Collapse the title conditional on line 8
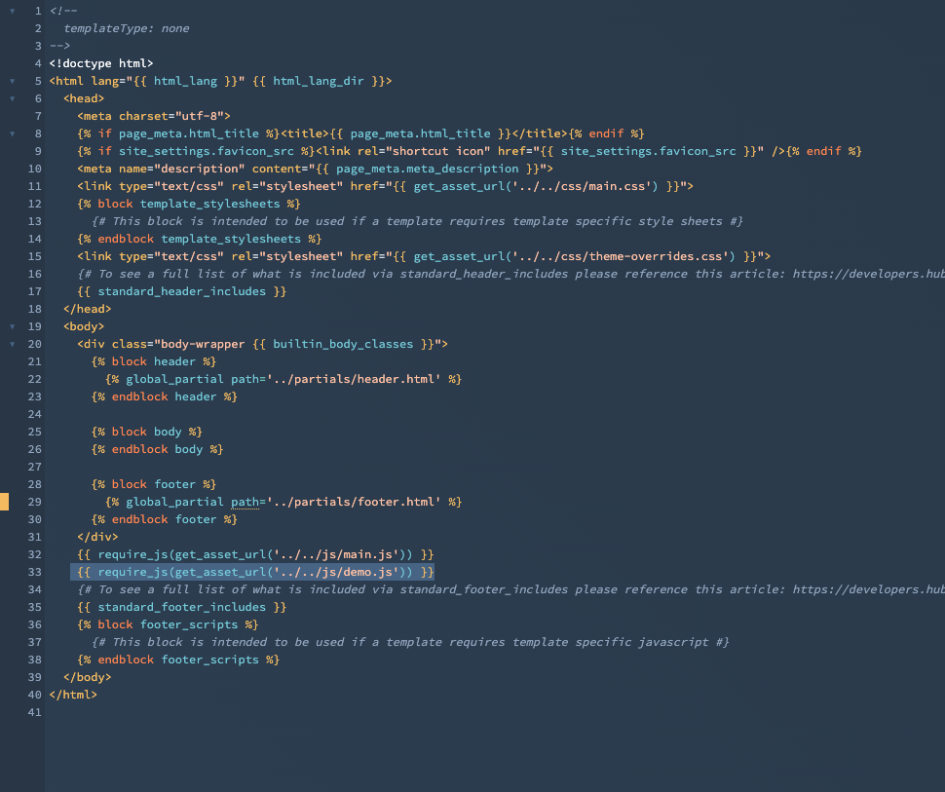This screenshot has width=945, height=792. pyautogui.click(x=10, y=133)
